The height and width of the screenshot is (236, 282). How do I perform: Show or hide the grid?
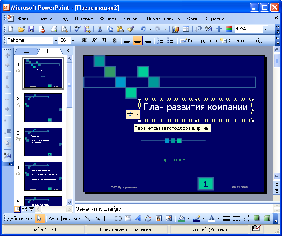pos(219,29)
